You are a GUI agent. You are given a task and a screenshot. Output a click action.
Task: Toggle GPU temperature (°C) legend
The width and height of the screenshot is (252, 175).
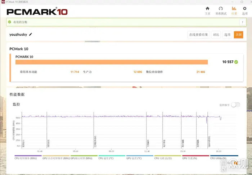tap(140, 157)
